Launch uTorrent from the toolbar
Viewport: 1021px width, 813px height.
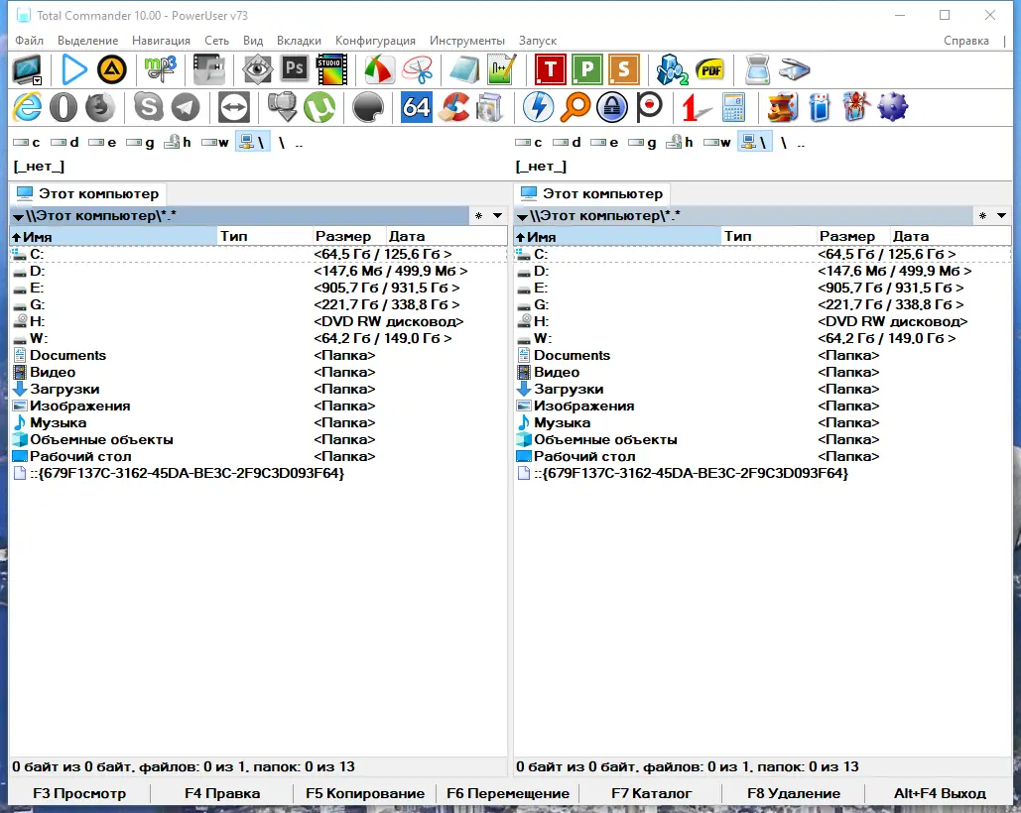pyautogui.click(x=319, y=107)
